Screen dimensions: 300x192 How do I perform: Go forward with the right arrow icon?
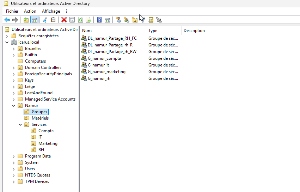tap(15, 20)
